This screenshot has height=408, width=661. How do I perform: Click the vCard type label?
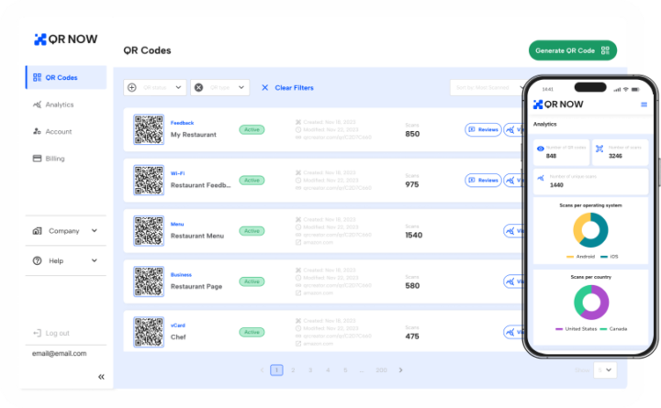(178, 325)
